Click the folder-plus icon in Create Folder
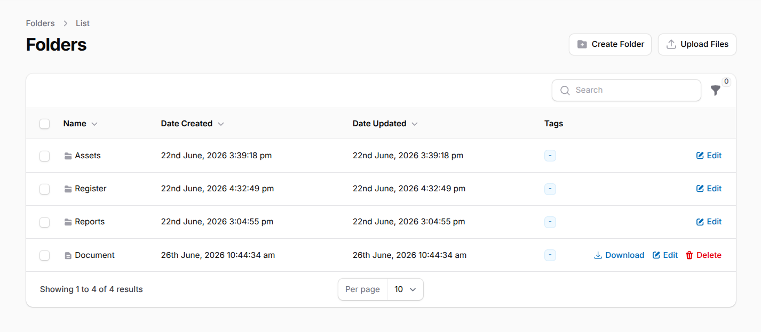The height and width of the screenshot is (332, 761). click(582, 44)
